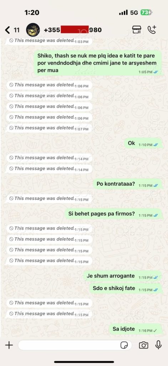Select the 'Si behet pages pa firmos?' message
Screen dimensions: 168x366
coord(114,214)
